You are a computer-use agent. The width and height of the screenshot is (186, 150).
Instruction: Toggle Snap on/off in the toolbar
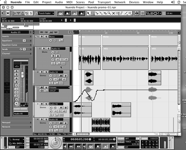click(x=142, y=13)
